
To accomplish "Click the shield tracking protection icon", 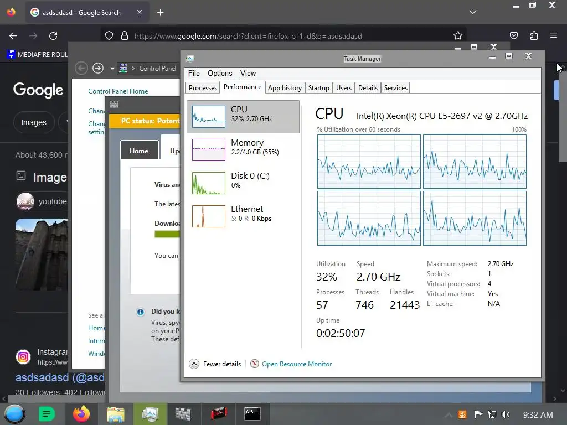I will coord(109,36).
